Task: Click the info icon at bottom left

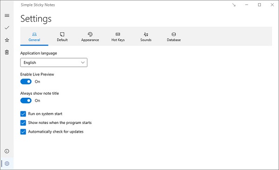Action: tap(7, 151)
